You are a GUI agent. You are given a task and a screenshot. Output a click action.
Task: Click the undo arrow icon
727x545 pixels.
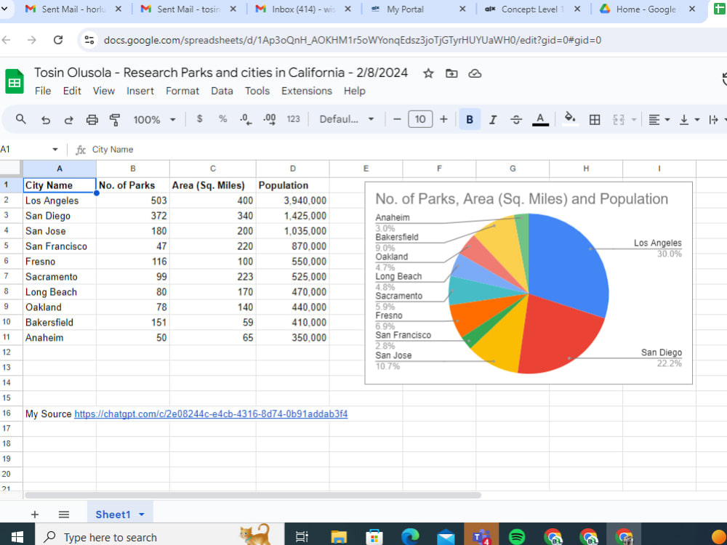(45, 120)
